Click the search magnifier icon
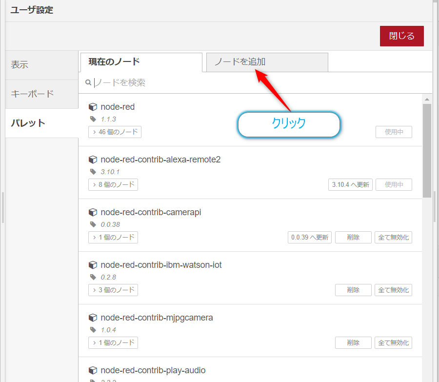The image size is (439, 382). tap(88, 82)
